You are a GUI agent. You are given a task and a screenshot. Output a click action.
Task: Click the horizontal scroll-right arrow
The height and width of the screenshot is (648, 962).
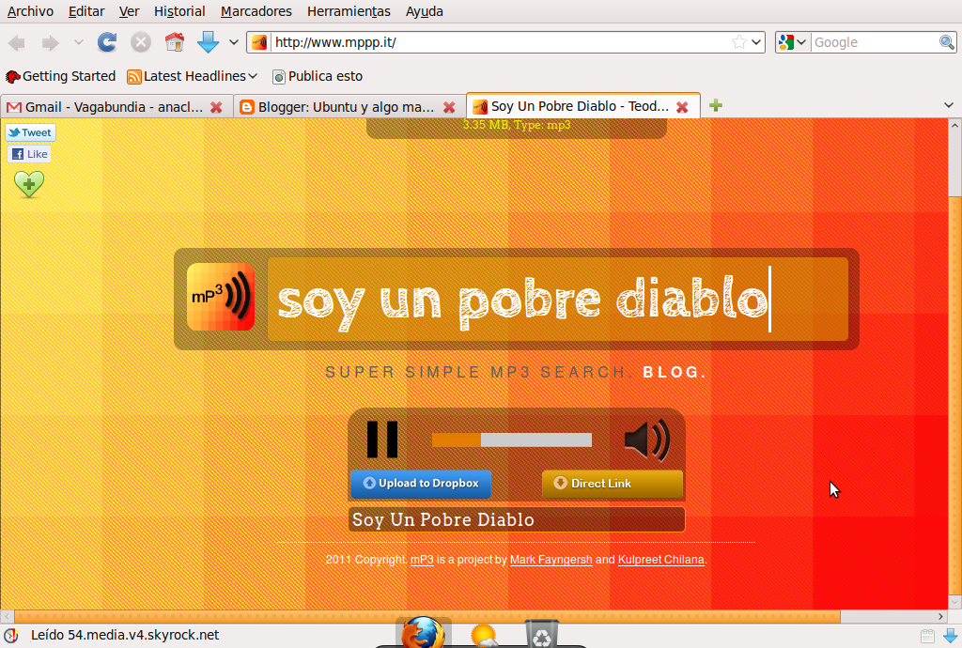941,616
